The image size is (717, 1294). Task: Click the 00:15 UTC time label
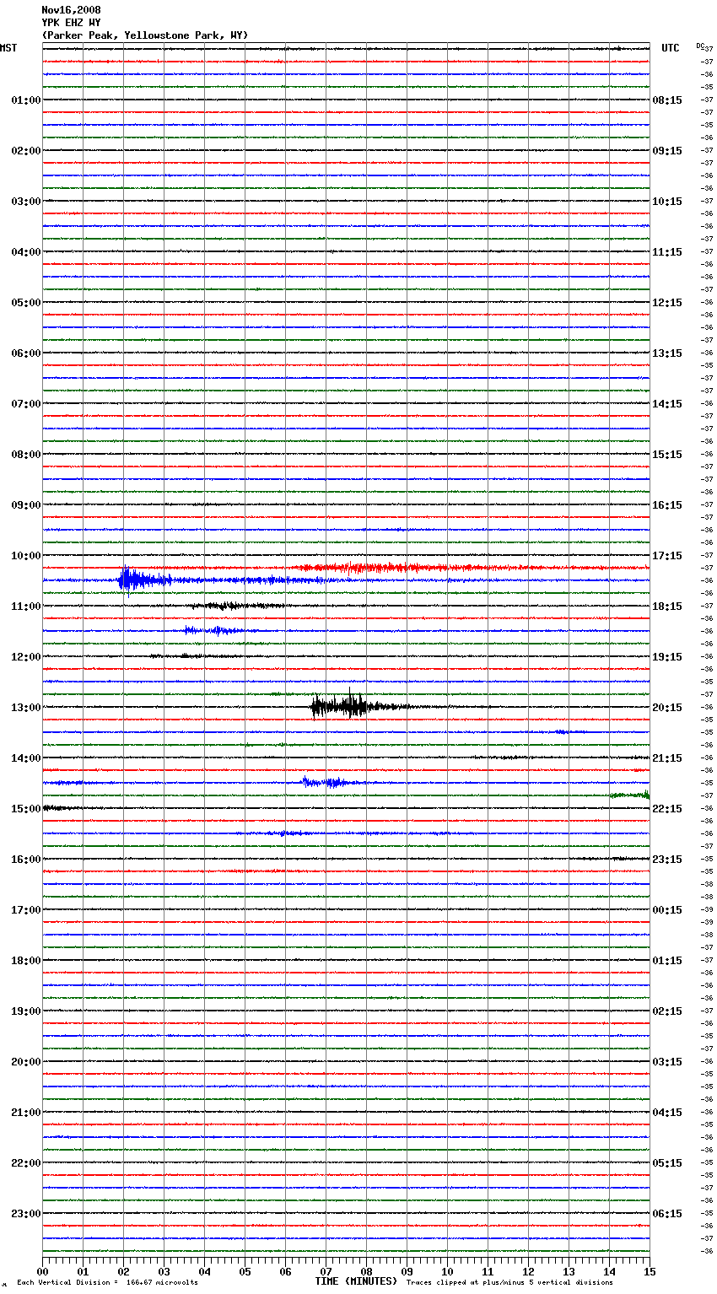667,910
